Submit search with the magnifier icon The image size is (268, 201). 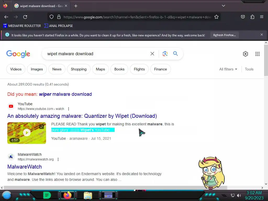click(175, 54)
